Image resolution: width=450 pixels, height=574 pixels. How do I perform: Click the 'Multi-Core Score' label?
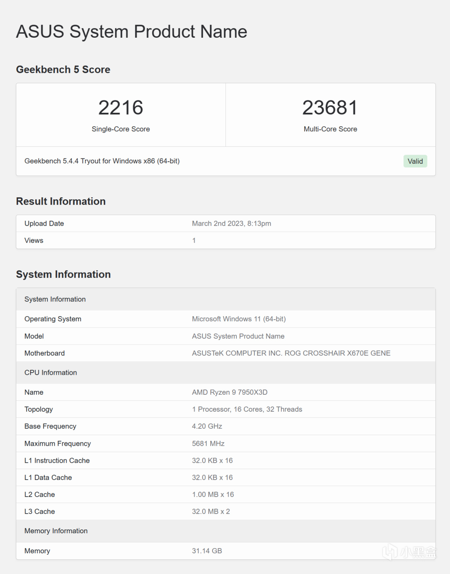pyautogui.click(x=331, y=129)
